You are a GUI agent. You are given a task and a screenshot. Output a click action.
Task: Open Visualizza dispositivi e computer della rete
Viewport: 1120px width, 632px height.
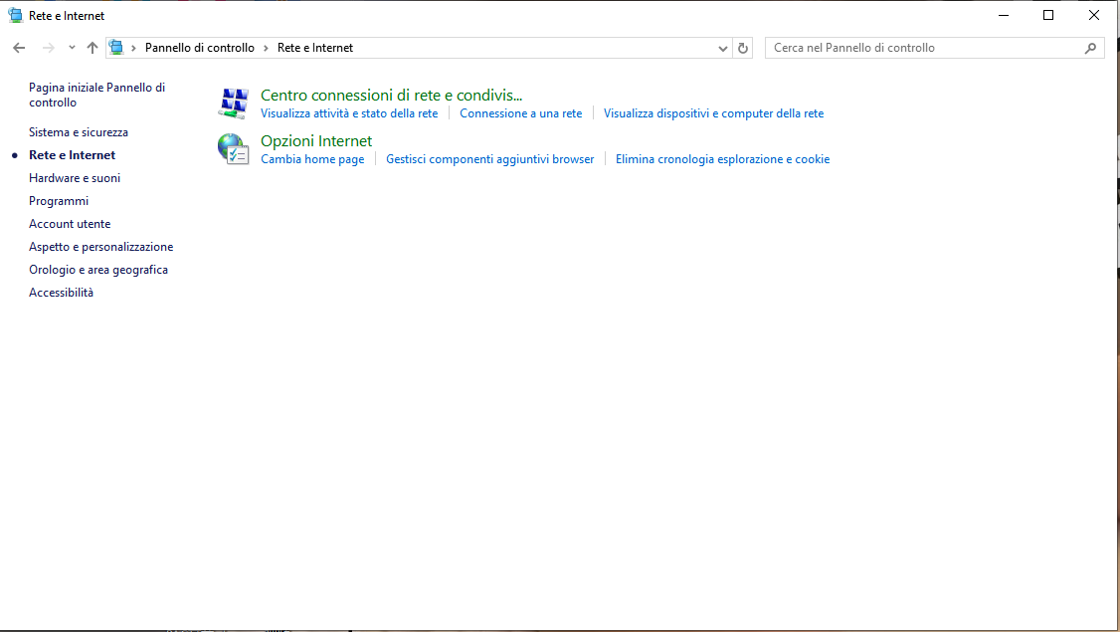[x=713, y=112]
